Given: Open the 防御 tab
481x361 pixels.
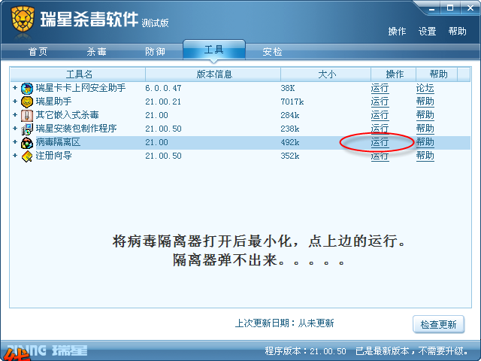Looking at the screenshot, I should 156,52.
